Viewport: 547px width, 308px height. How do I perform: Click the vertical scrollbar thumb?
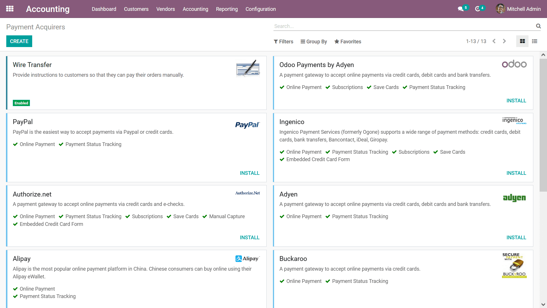543,125
